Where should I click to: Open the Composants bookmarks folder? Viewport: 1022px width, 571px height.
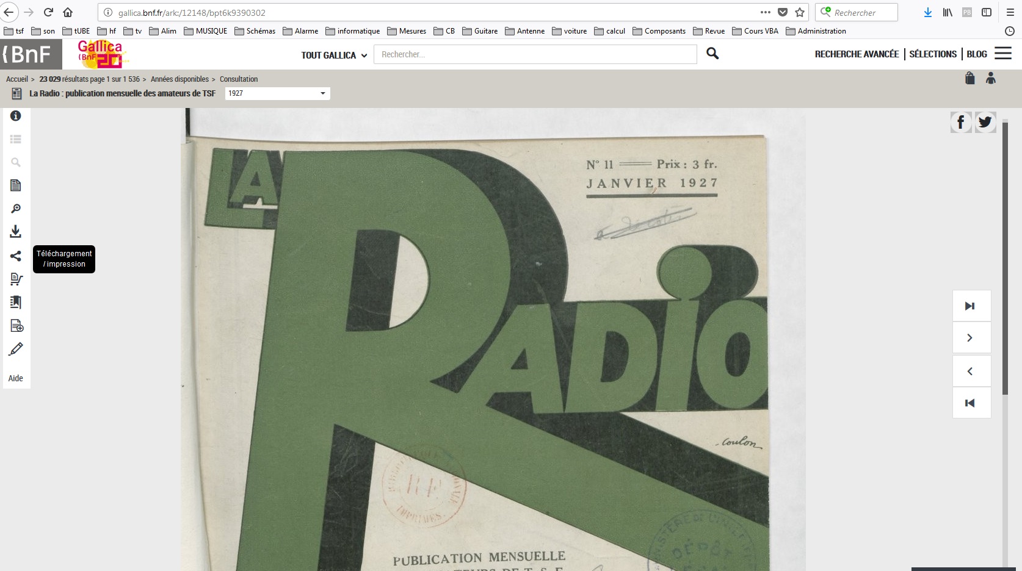point(659,31)
